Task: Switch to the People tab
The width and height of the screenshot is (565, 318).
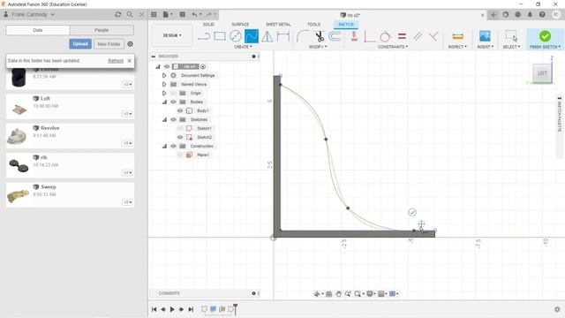Action: click(102, 30)
